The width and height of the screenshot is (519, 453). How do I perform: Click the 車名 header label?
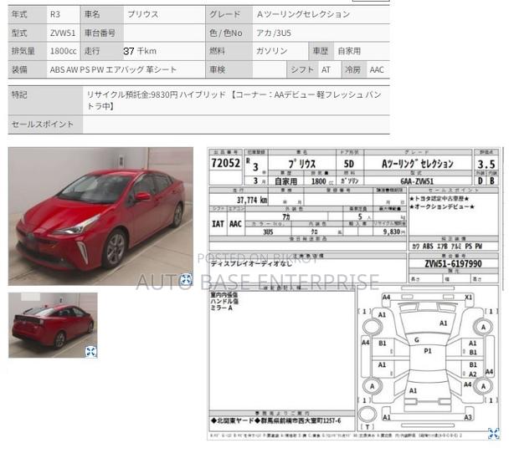92,14
